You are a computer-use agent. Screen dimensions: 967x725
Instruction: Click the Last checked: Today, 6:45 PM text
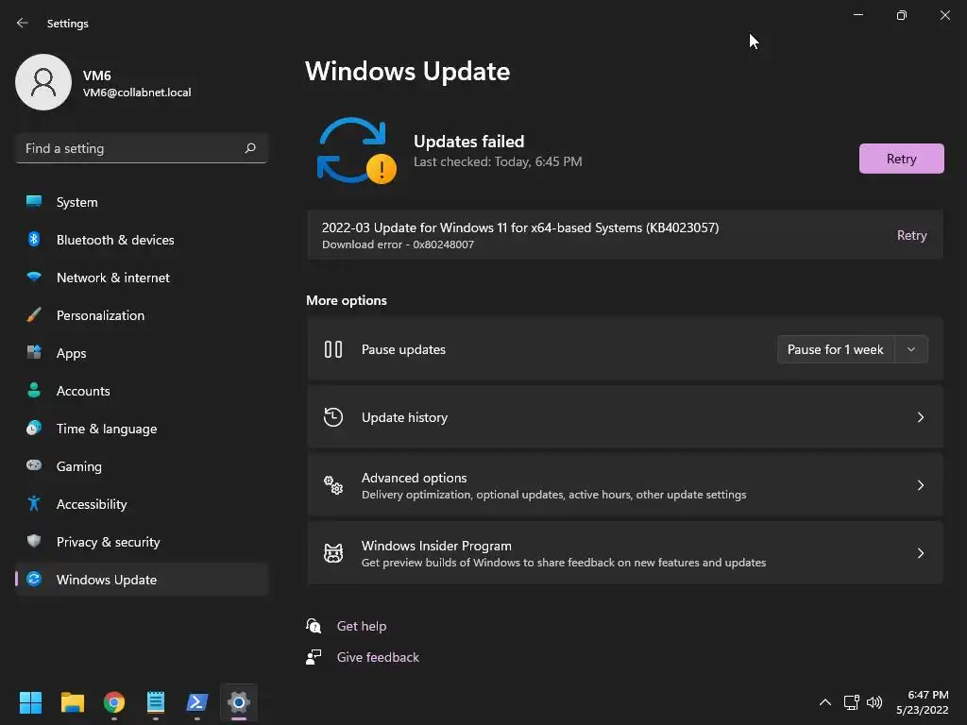coord(498,161)
